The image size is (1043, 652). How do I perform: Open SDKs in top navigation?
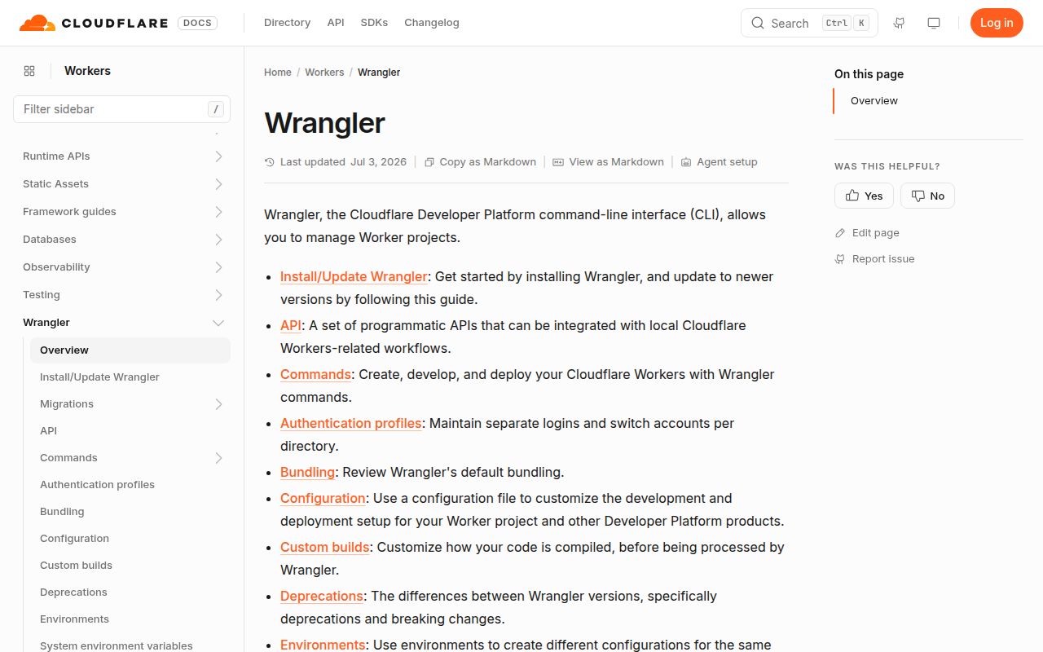click(x=374, y=23)
